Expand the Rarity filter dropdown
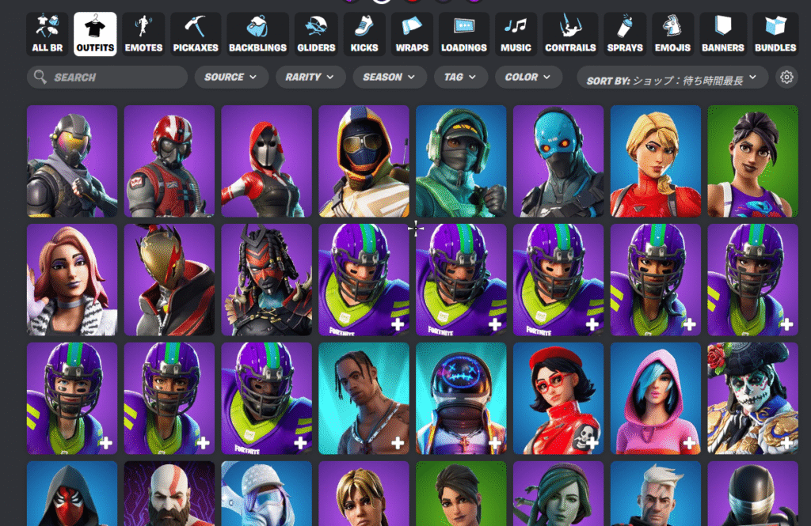The image size is (811, 526). pos(310,77)
